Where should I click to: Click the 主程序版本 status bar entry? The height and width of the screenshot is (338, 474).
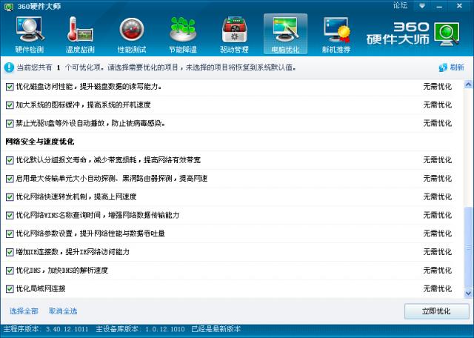tap(46, 329)
